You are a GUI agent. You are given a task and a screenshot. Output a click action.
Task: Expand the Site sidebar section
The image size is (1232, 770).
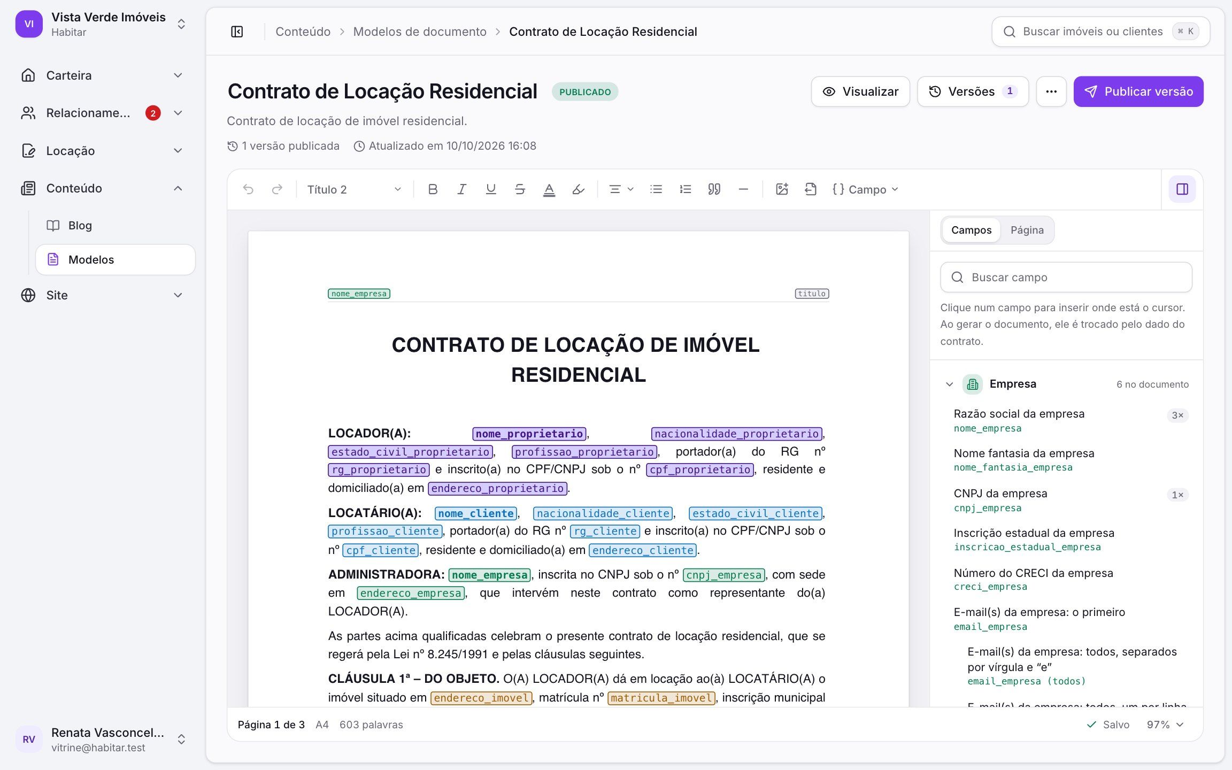(103, 295)
